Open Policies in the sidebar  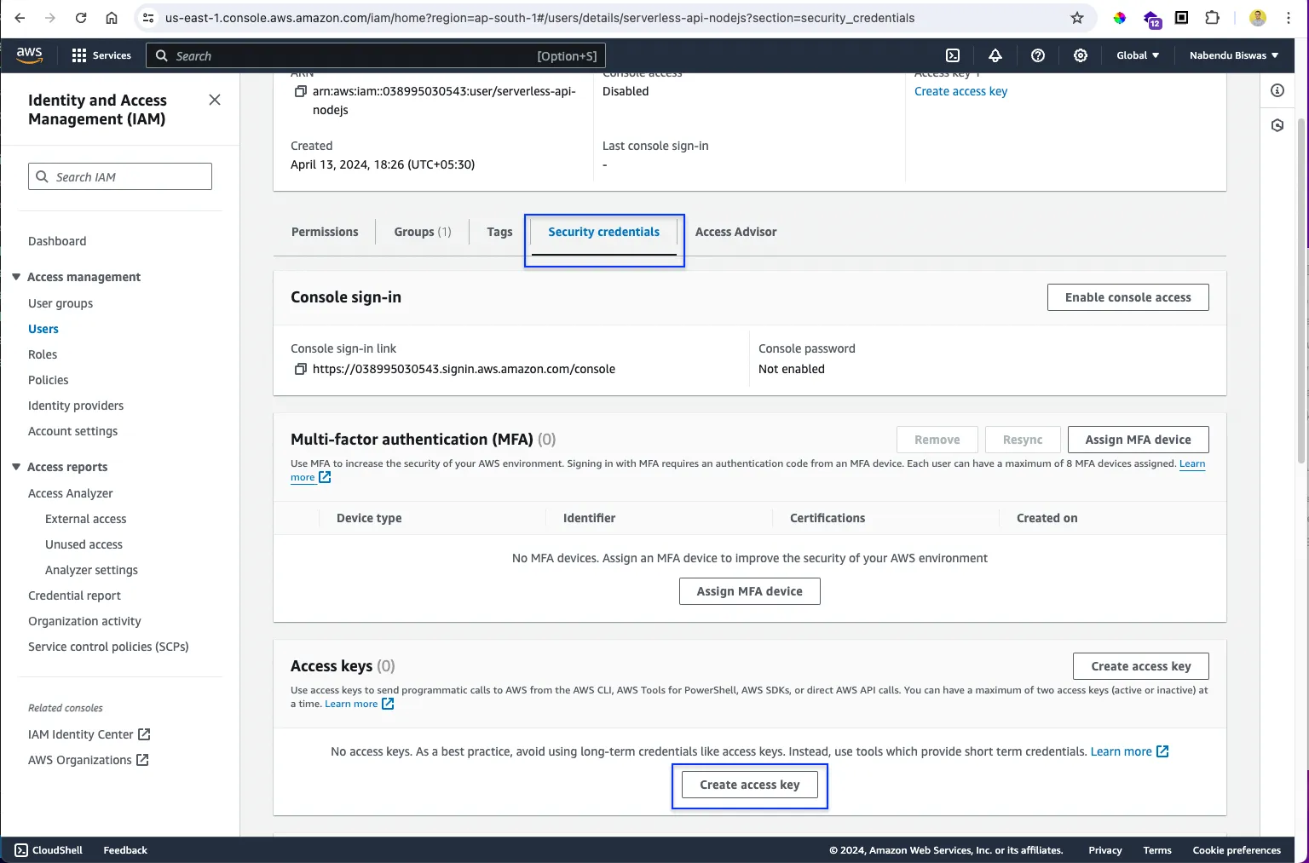pos(49,380)
